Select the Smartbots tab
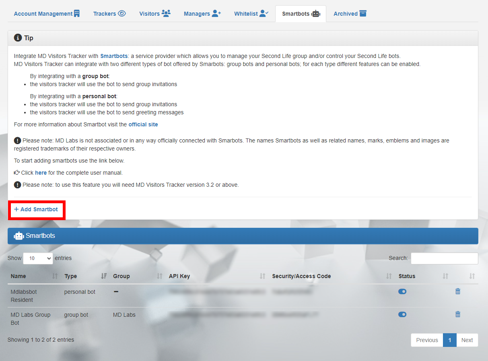Viewport: 488px width, 361px height. coord(301,14)
